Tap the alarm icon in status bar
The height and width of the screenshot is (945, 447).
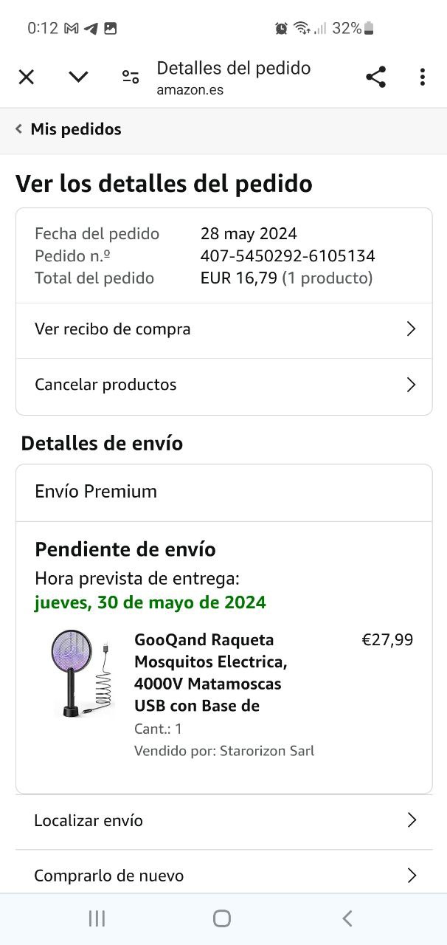(281, 28)
